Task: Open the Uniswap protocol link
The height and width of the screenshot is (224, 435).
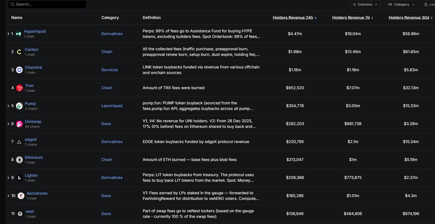Action: pos(32,121)
